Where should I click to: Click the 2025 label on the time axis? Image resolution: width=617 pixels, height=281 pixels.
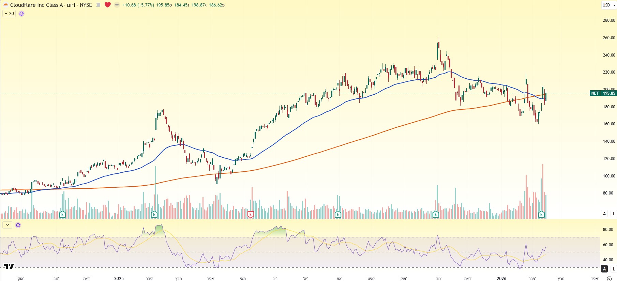coord(119,278)
